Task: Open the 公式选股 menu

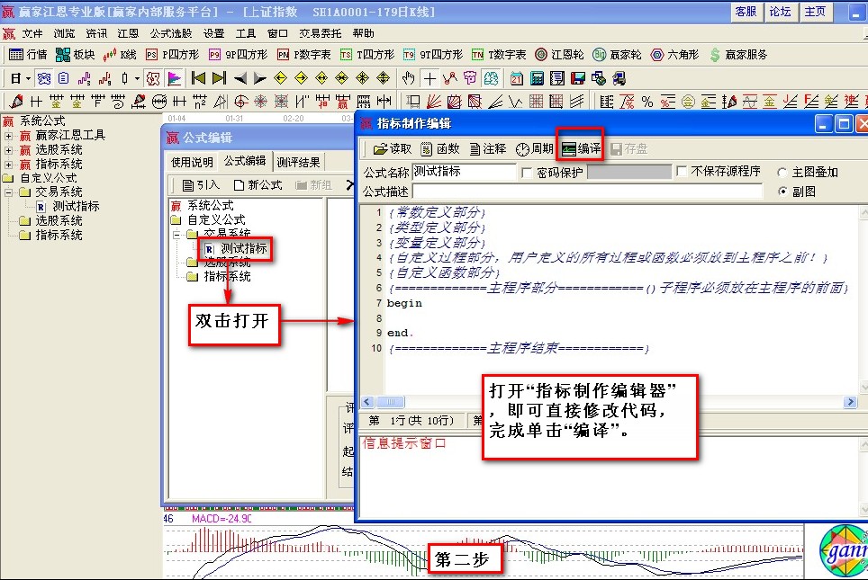Action: pyautogui.click(x=170, y=33)
